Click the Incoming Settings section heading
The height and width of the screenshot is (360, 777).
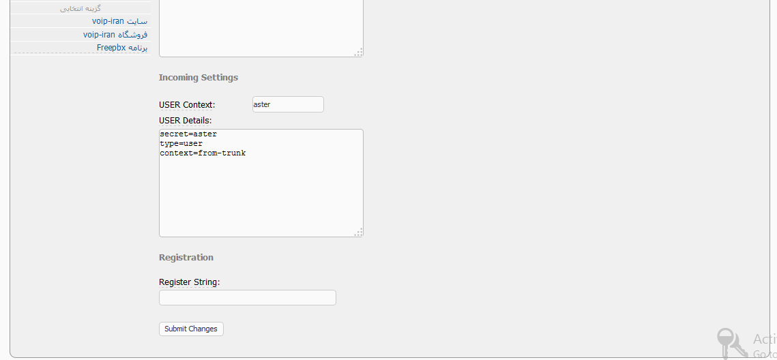(x=199, y=78)
